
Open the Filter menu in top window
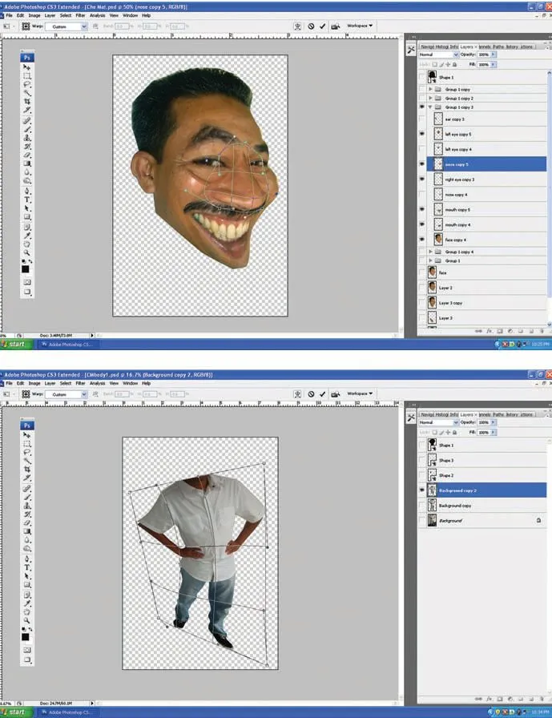[x=81, y=15]
